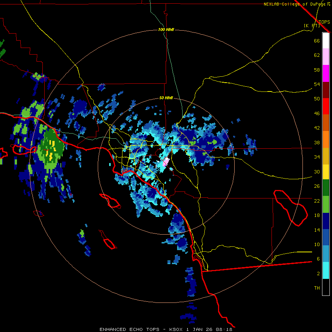This screenshot has width=332, height=332.
Task: Select the light pink legend swatch
Action: (326, 57)
